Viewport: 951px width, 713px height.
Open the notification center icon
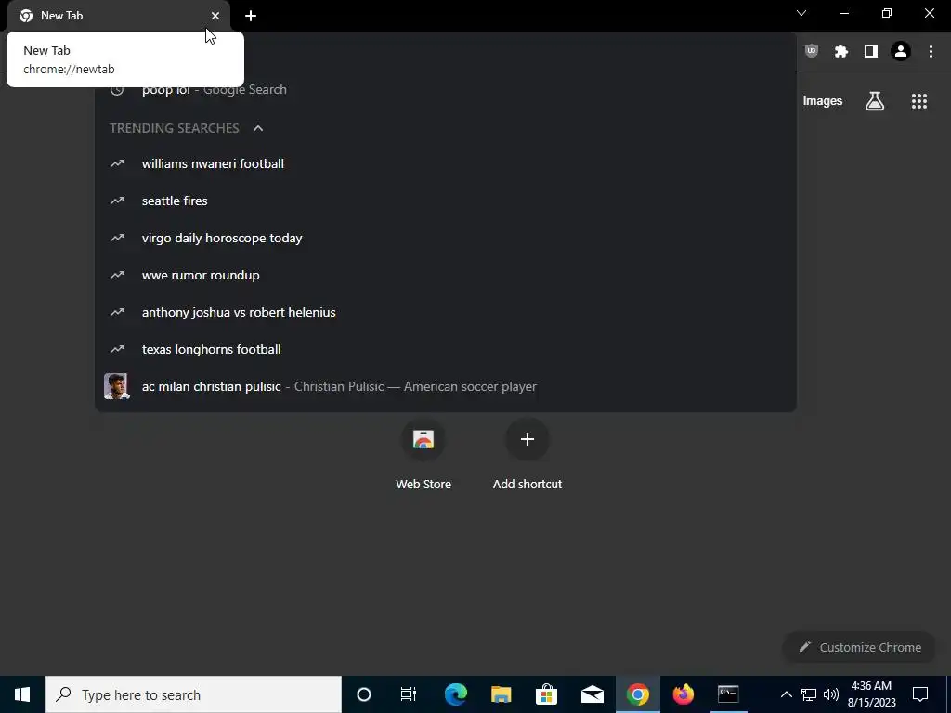click(920, 694)
